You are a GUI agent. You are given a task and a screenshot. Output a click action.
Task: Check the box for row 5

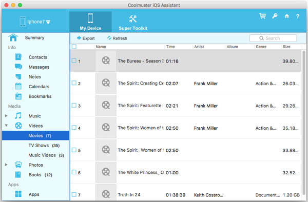[x=74, y=150]
